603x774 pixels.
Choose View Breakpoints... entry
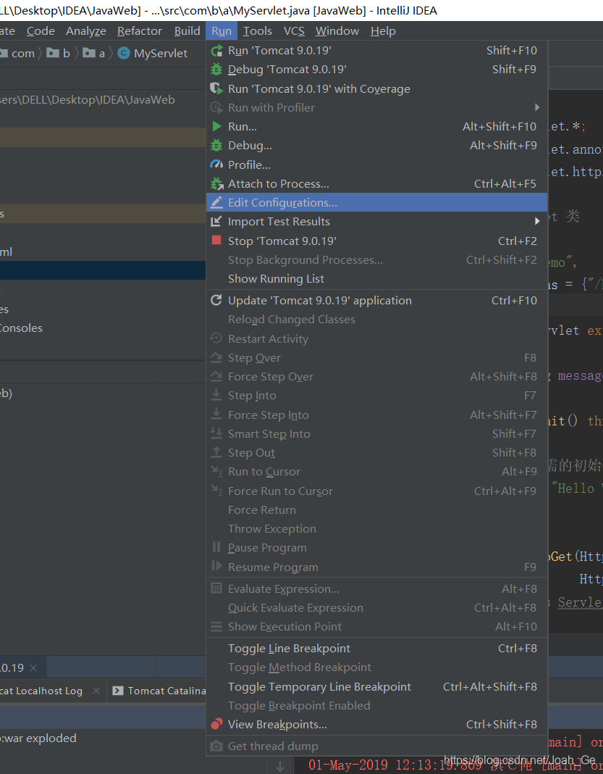point(376,724)
